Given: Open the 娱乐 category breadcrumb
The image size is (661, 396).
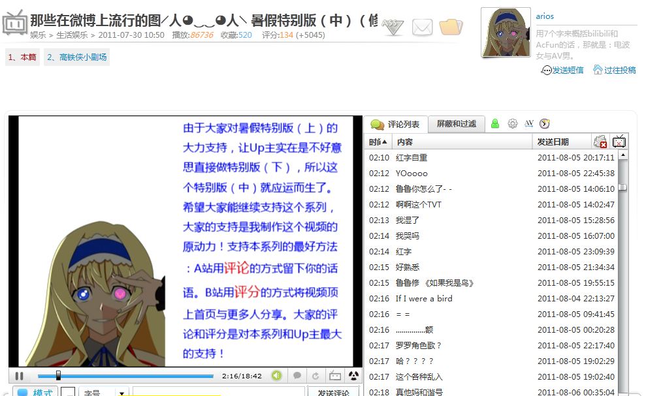Looking at the screenshot, I should click(x=38, y=35).
